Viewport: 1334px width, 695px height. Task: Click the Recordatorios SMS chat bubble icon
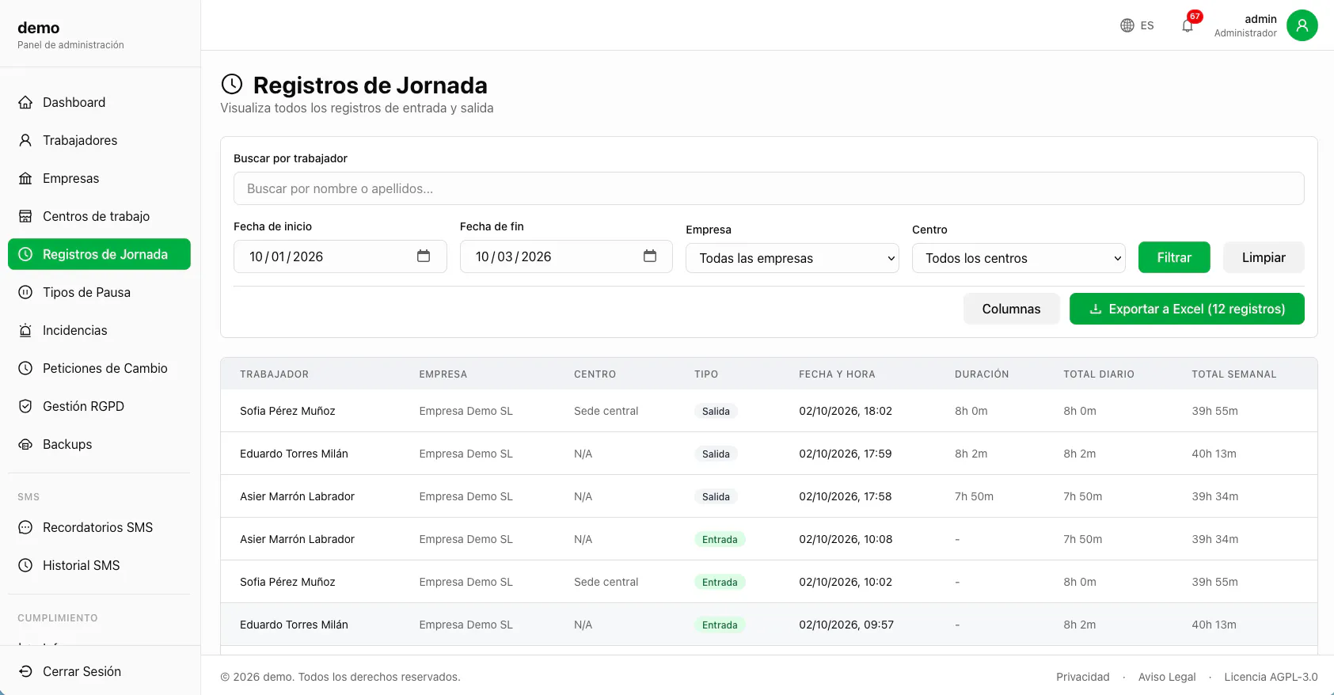click(25, 527)
